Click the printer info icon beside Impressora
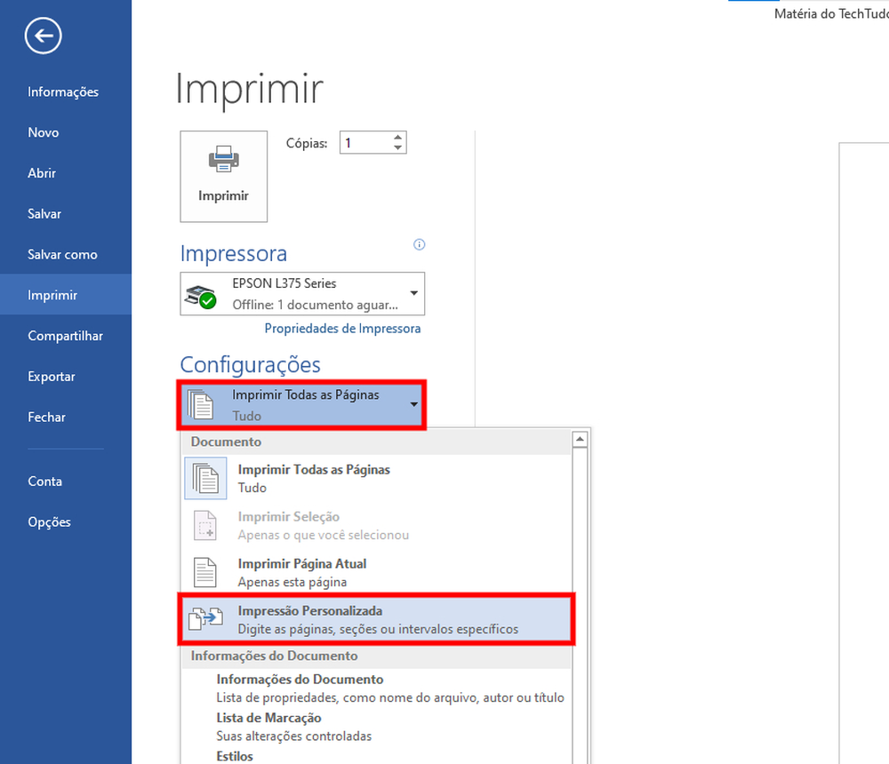This screenshot has width=889, height=764. [x=420, y=245]
